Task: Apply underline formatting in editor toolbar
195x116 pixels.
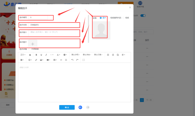Action: [41, 55]
